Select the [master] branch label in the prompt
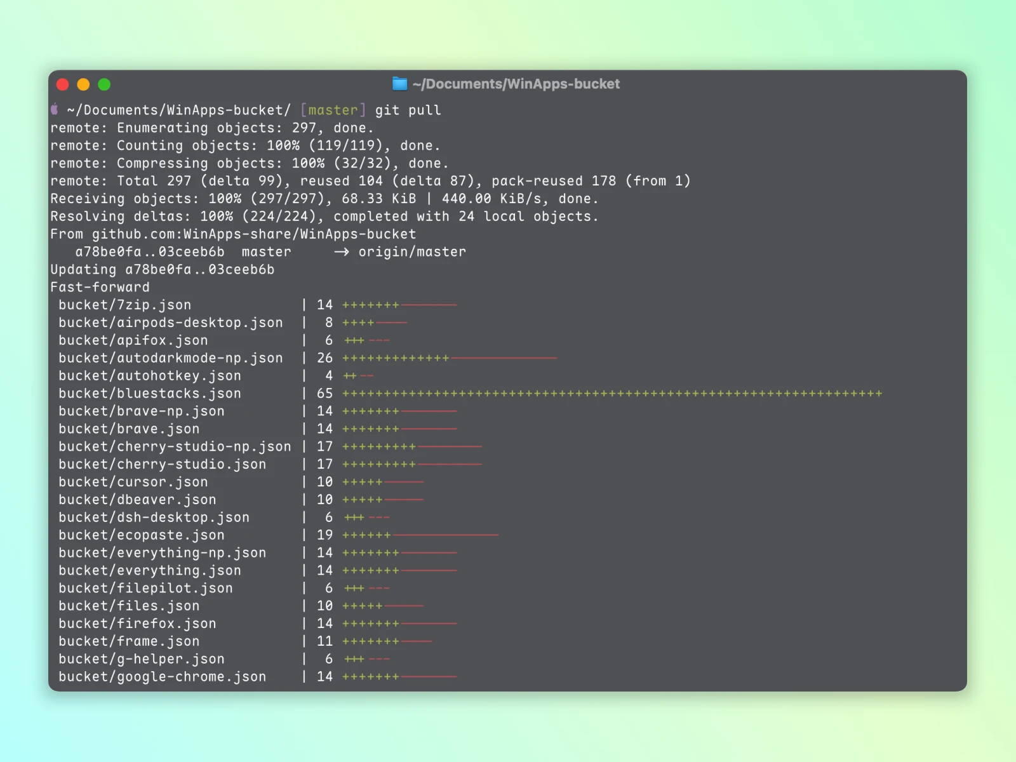1016x762 pixels. [x=333, y=110]
